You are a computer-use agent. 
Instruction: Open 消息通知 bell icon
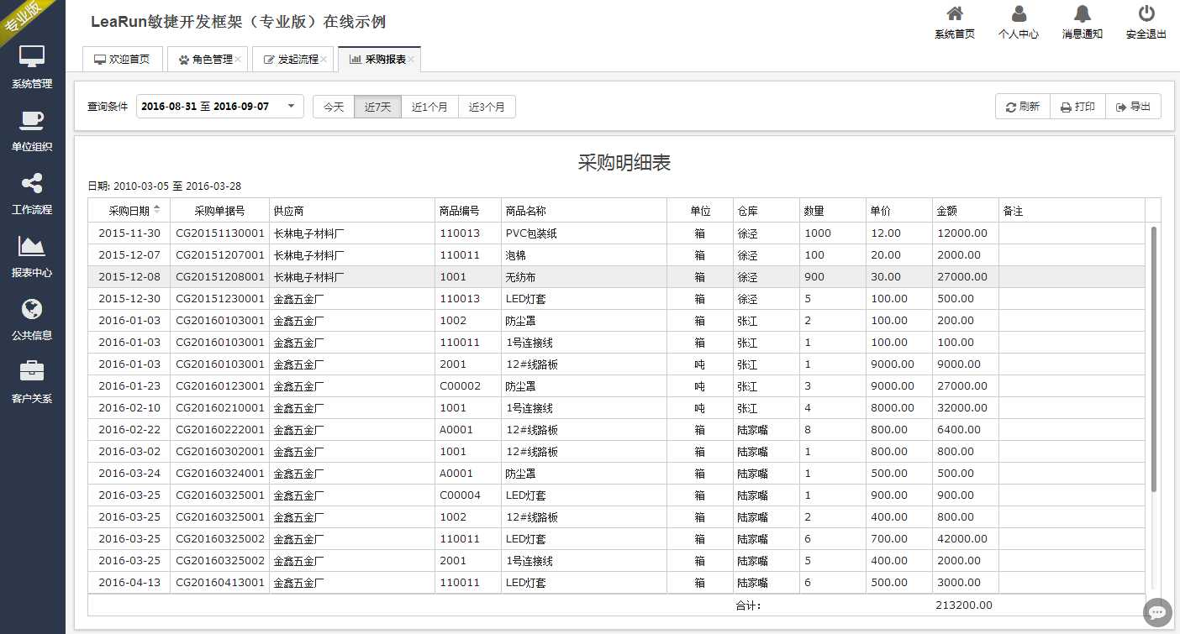tap(1083, 23)
